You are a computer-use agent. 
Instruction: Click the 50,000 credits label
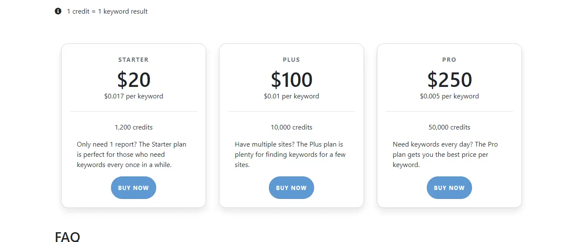449,127
